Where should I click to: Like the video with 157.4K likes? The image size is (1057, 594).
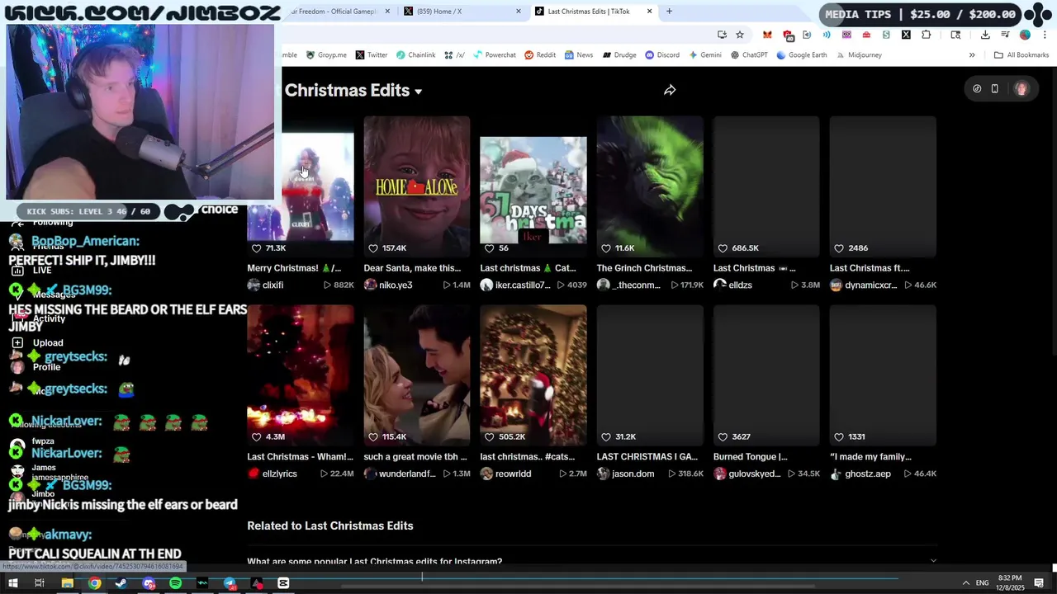point(373,248)
